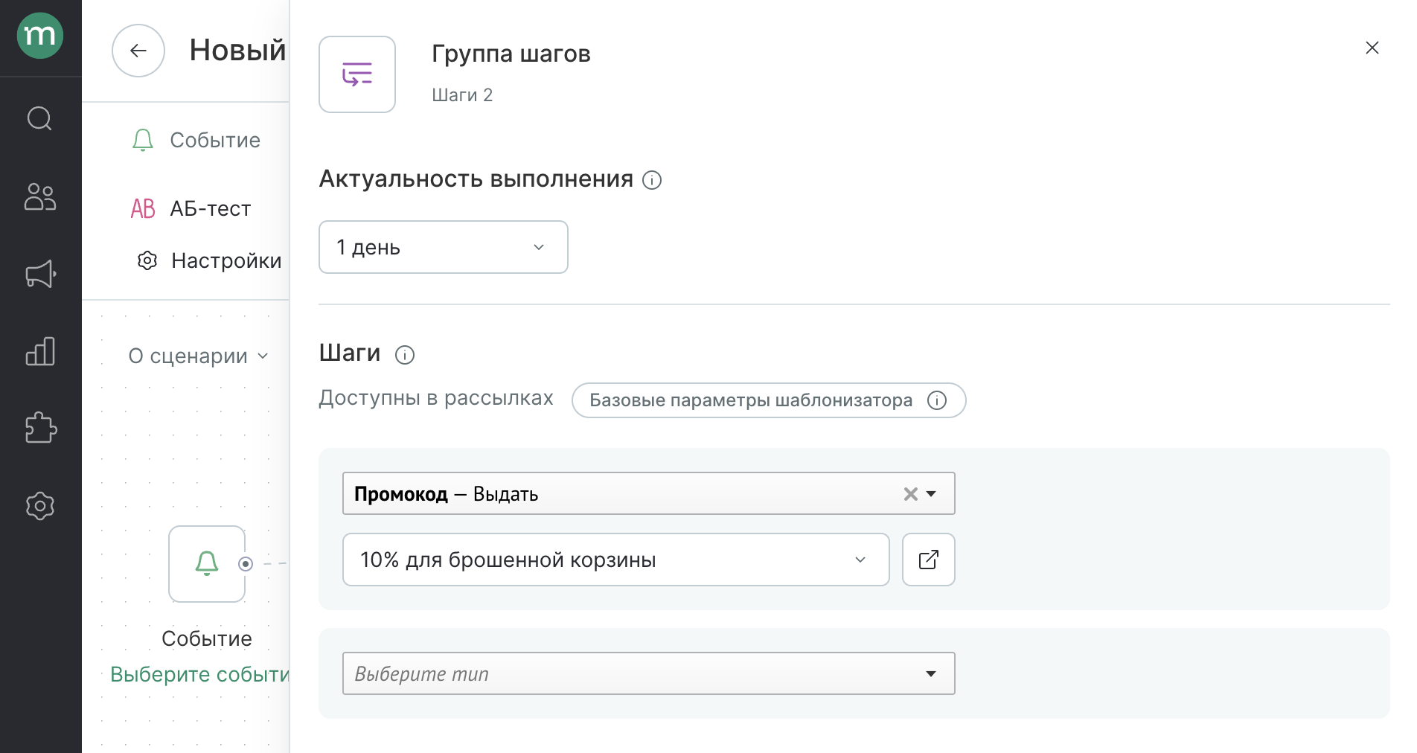Click the green Mindbox logo

40,36
